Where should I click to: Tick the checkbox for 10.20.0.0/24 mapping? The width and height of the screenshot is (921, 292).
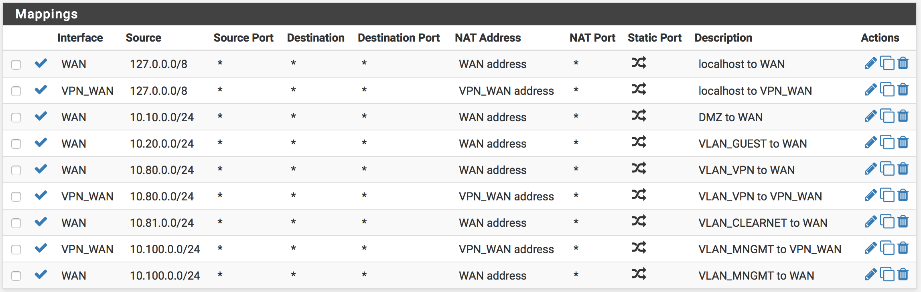pyautogui.click(x=16, y=144)
